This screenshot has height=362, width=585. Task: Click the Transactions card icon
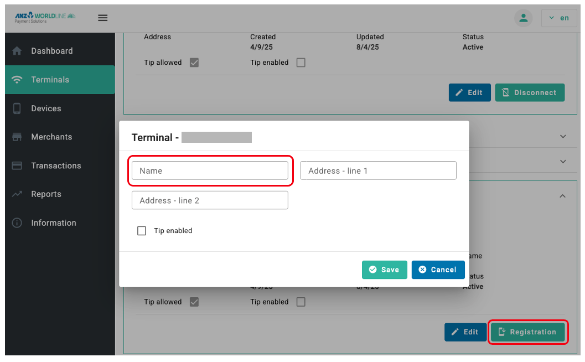[x=17, y=166]
